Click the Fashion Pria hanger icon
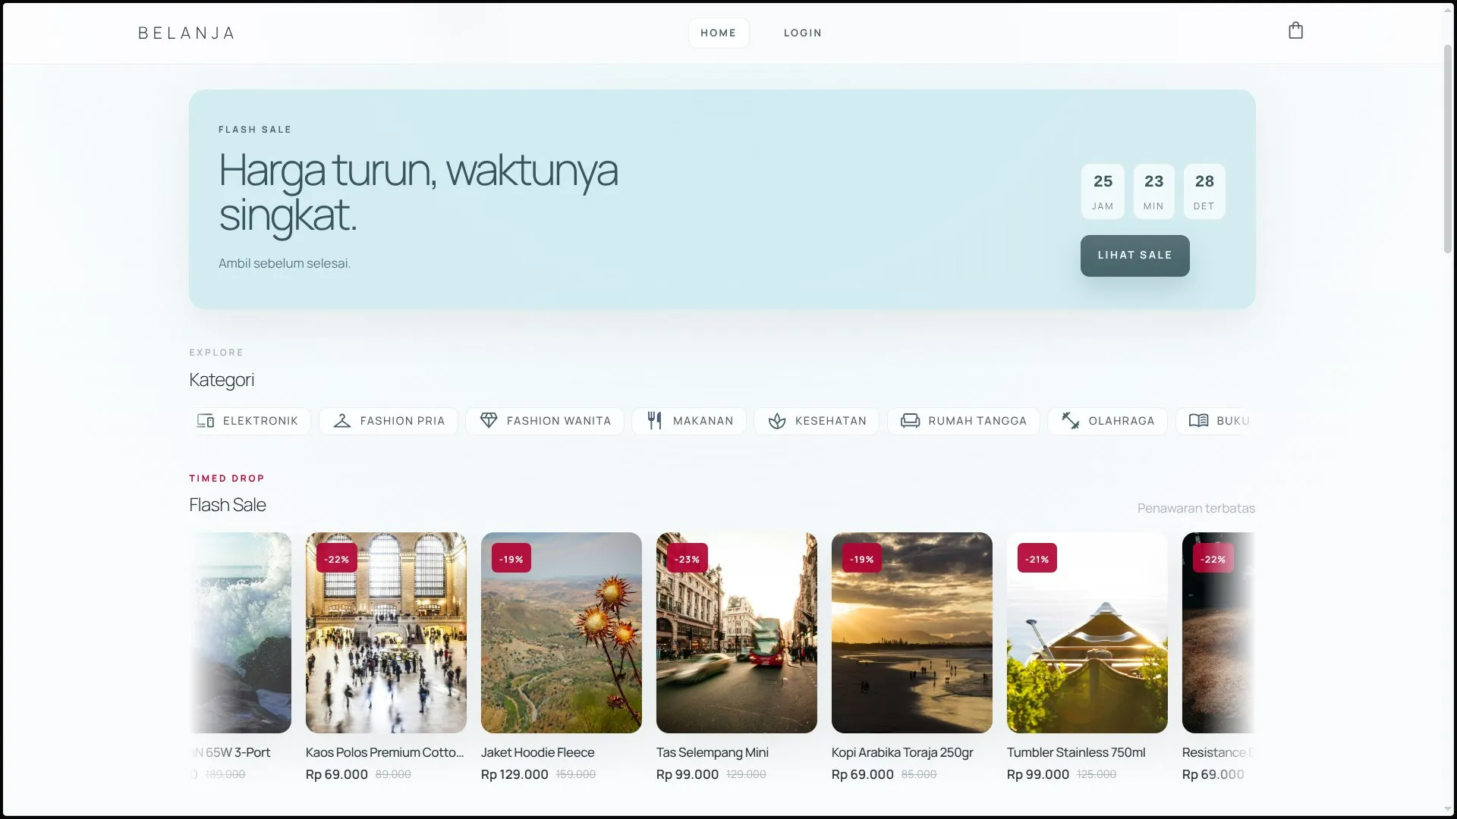Screen dimensions: 1457x819 tap(342, 421)
